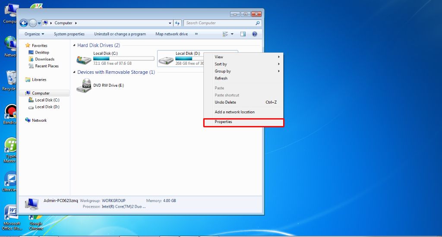
Task: Select Network in the navigation pane
Action: (39, 120)
